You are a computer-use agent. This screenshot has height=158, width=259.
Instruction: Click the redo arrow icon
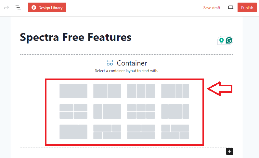(6, 7)
